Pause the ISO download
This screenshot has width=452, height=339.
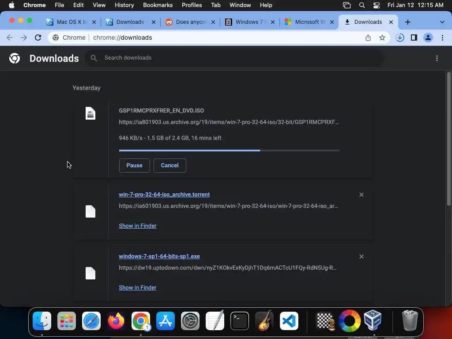tap(134, 165)
